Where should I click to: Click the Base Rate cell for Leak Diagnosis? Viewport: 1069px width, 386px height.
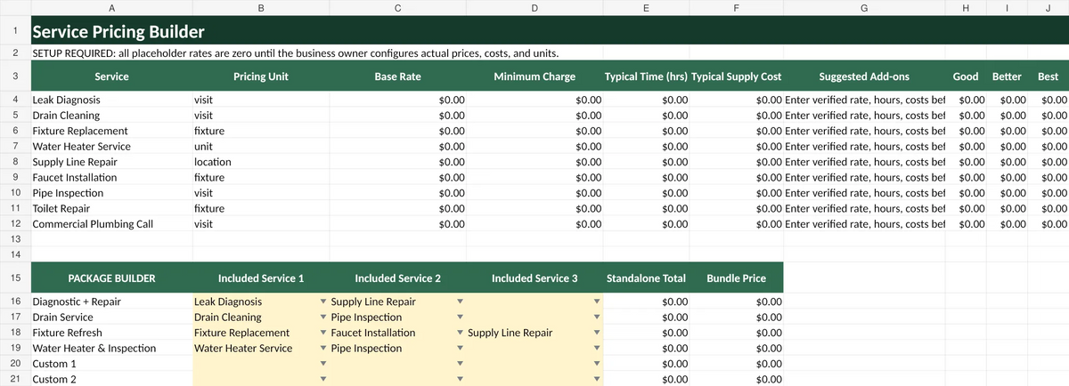[x=398, y=101]
